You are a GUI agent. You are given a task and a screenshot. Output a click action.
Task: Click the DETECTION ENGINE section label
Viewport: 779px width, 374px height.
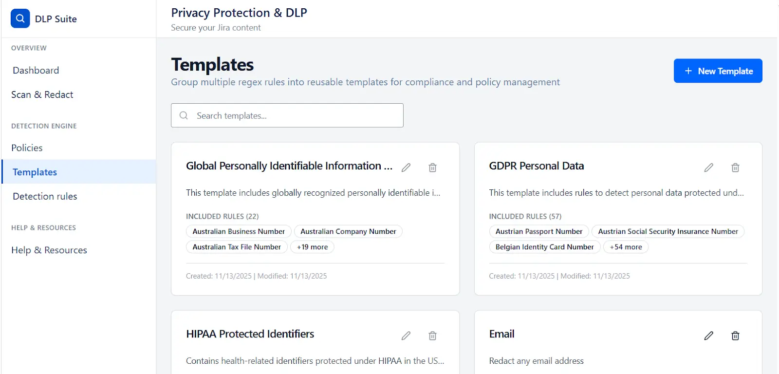[x=44, y=126]
